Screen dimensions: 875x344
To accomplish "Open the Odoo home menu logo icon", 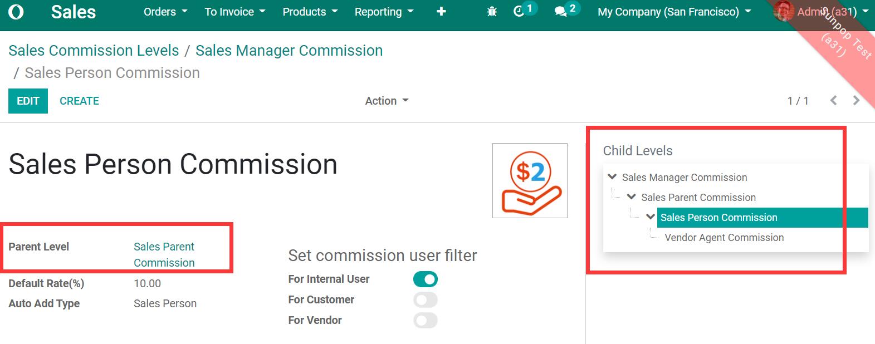I will click(16, 12).
